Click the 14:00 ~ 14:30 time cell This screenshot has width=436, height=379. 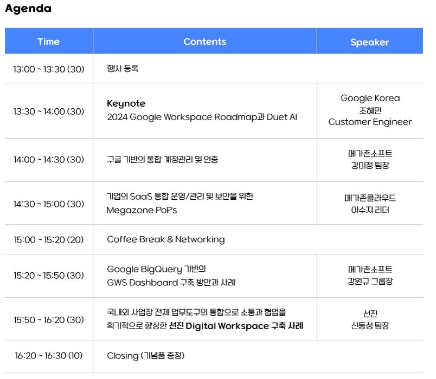pos(49,160)
